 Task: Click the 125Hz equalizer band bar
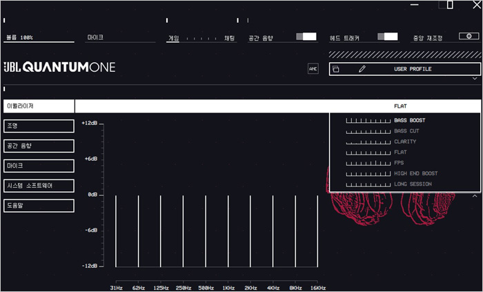pos(161,231)
